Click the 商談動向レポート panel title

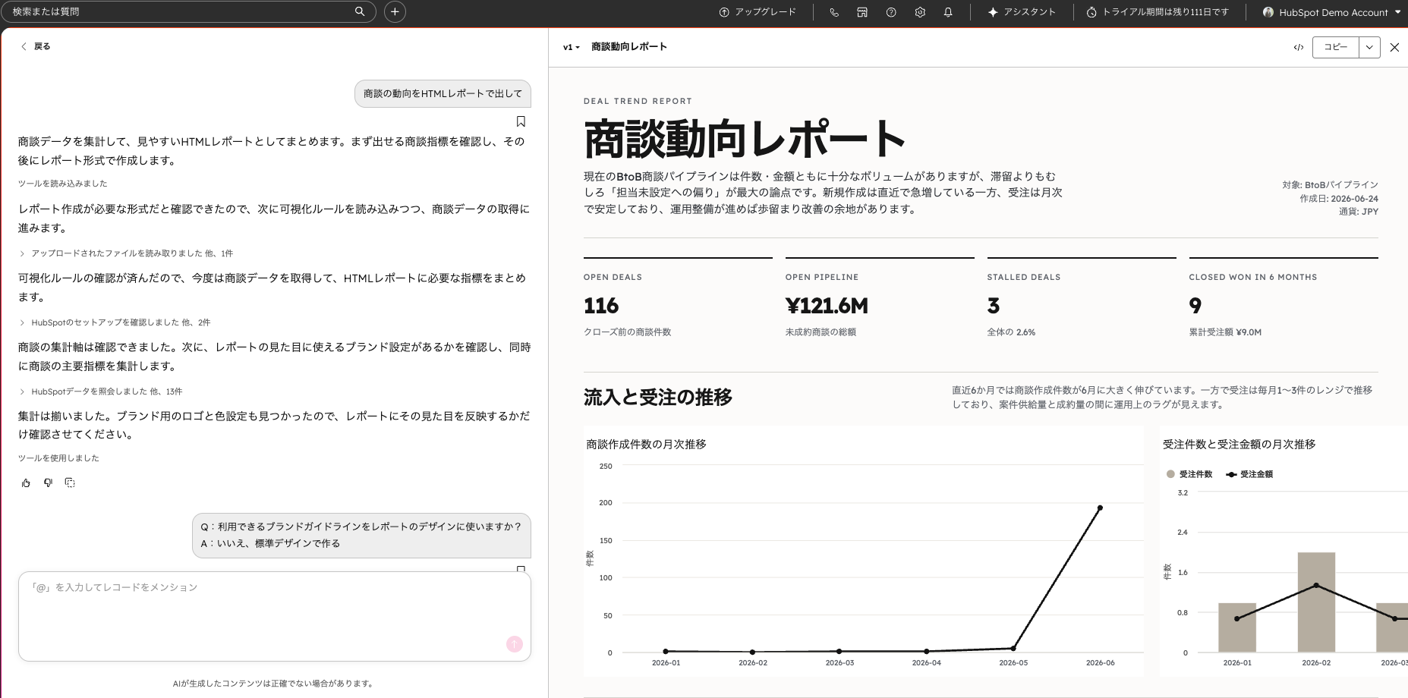point(629,47)
